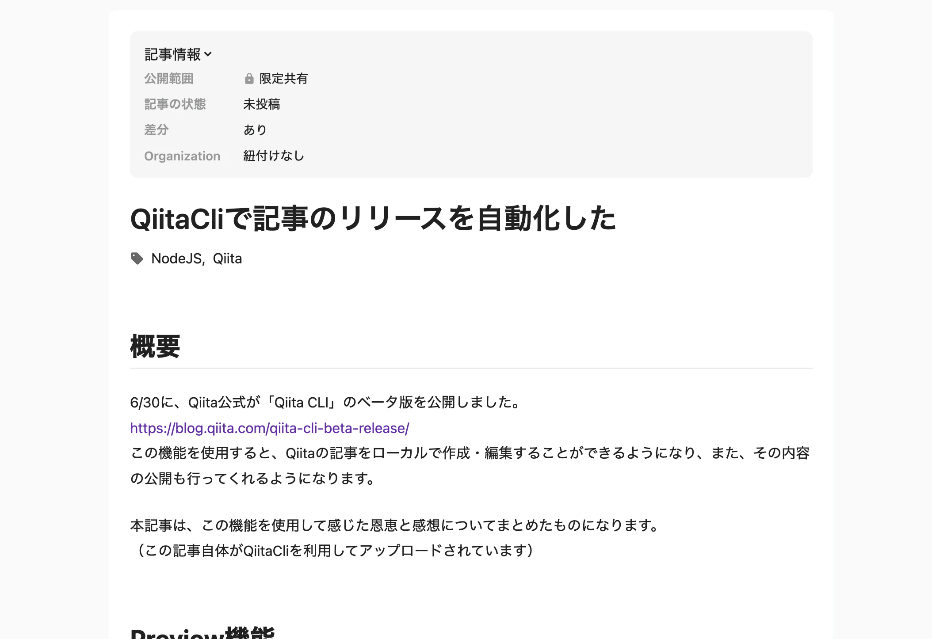Viewport: 932px width, 639px height.
Task: Collapse the 記事情報 section chevron
Action: [208, 54]
